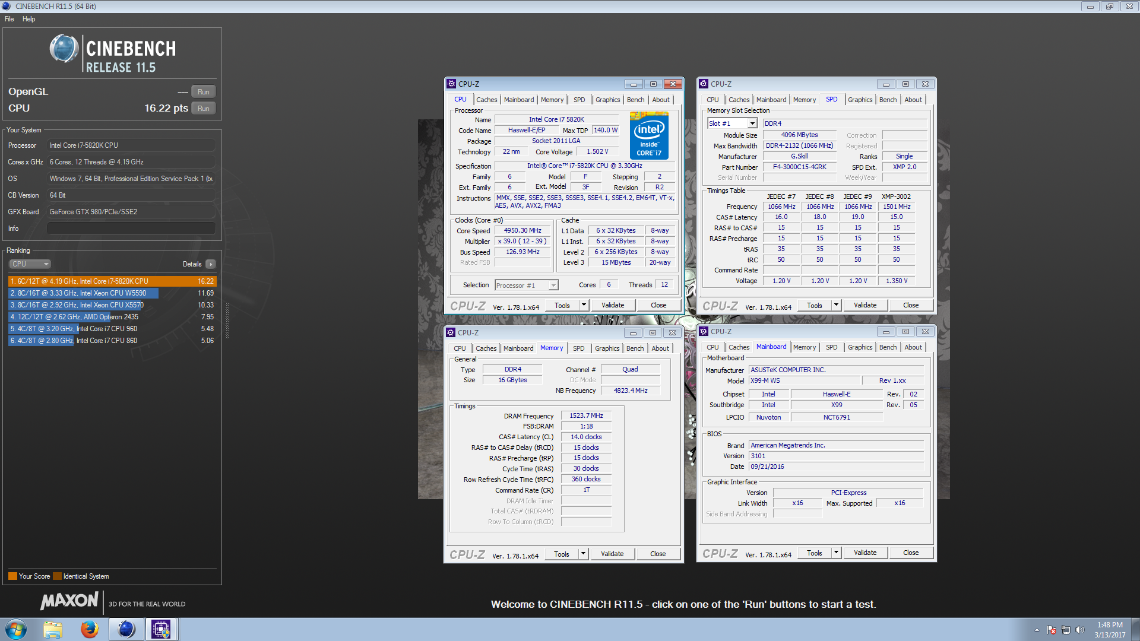Click Close button in Memory window
The width and height of the screenshot is (1140, 641).
[658, 554]
